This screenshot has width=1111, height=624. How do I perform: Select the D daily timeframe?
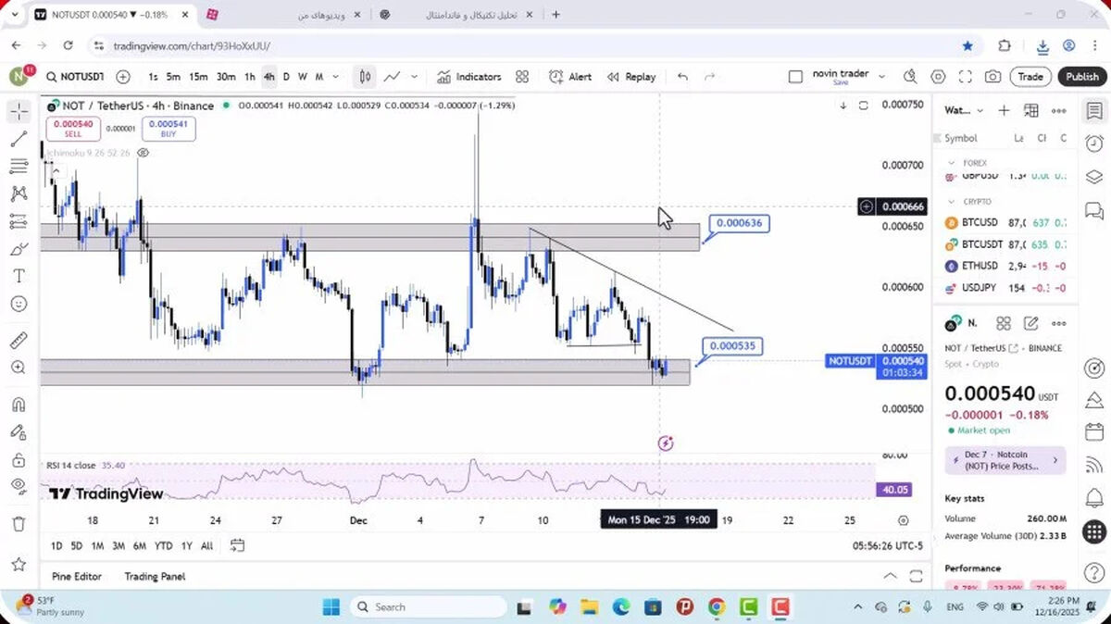tap(286, 77)
